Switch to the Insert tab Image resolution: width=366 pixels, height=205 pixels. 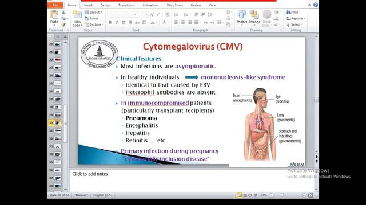tap(88, 5)
